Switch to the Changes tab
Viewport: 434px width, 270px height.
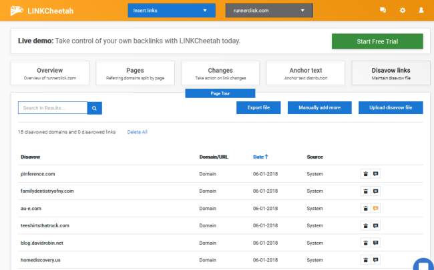click(x=220, y=73)
